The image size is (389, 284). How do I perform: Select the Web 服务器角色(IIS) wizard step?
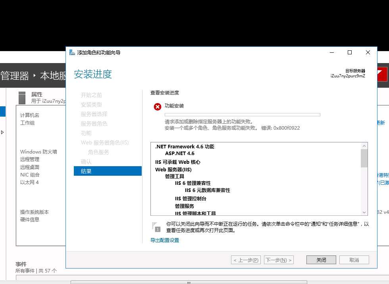105,142
